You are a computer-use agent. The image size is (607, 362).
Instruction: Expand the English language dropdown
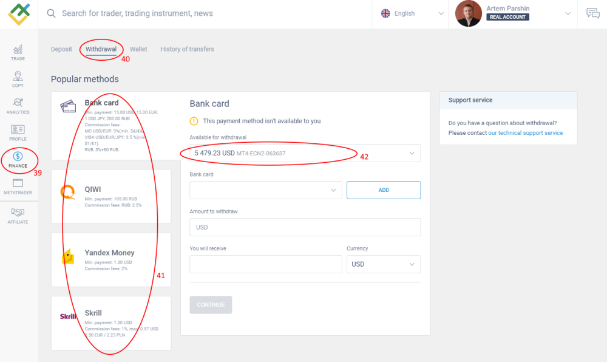point(413,13)
